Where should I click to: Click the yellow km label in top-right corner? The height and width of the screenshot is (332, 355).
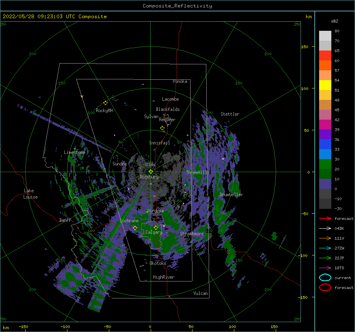click(x=308, y=17)
